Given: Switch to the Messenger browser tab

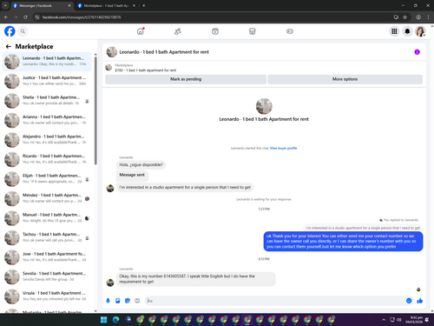Looking at the screenshot, I should (x=43, y=5).
